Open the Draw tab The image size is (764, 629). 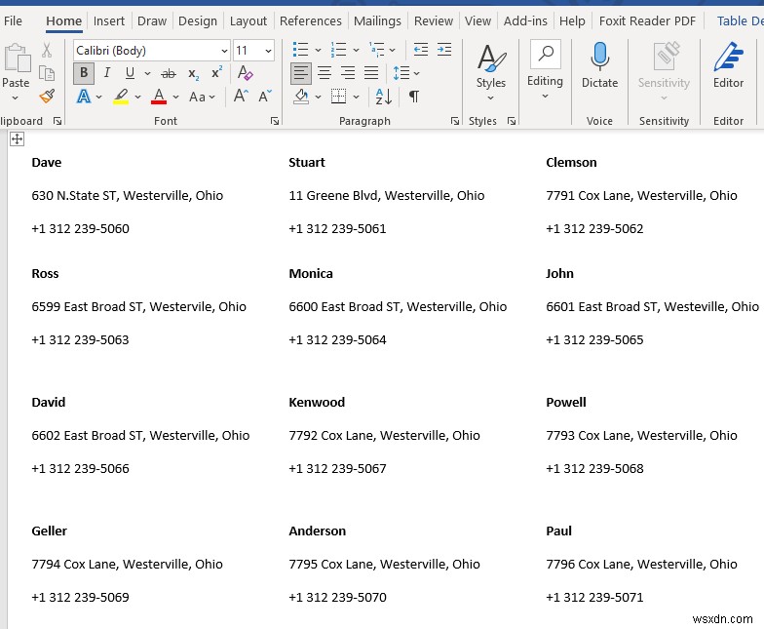tap(152, 21)
